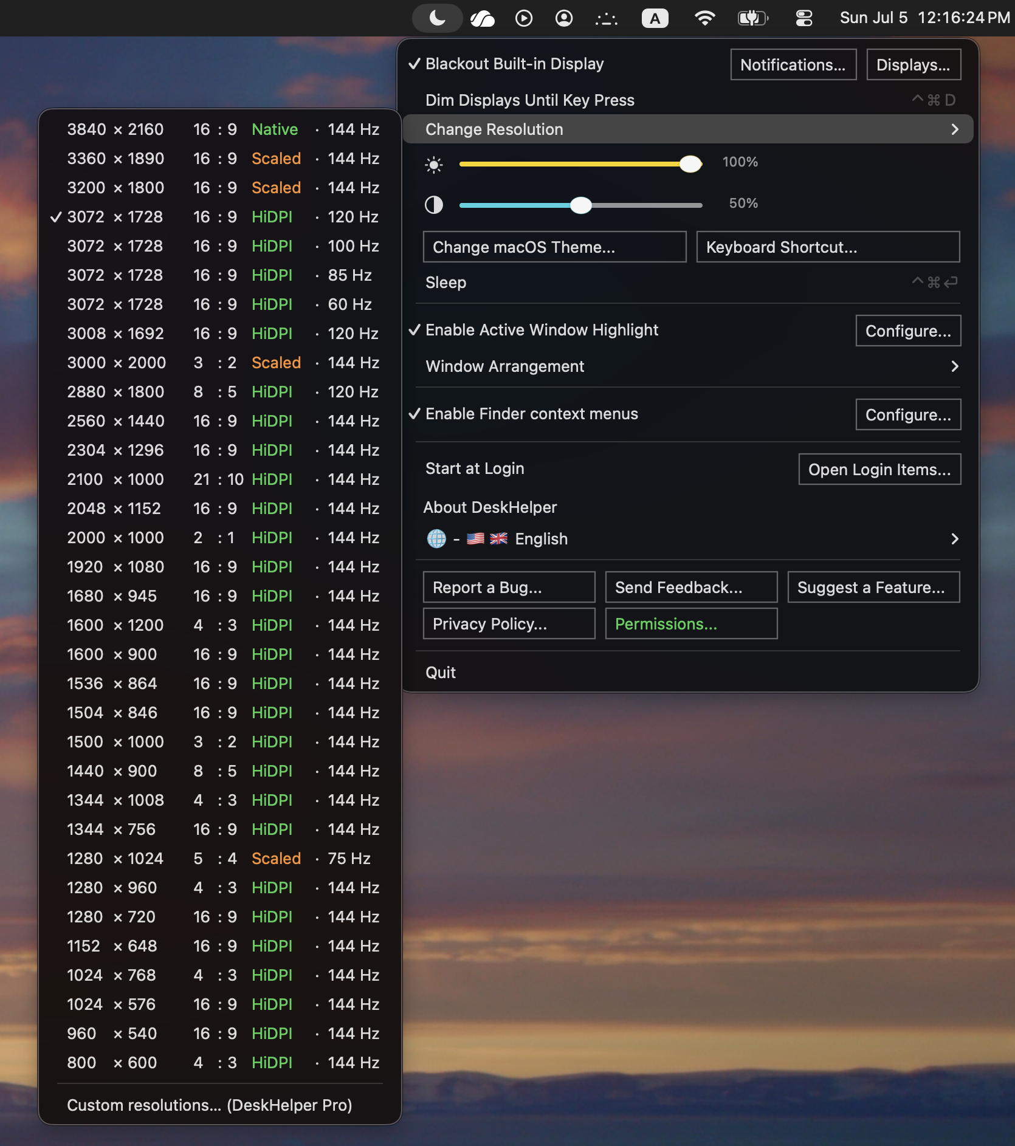Toggle Enable Active Window Highlight
The width and height of the screenshot is (1015, 1146).
pyautogui.click(x=534, y=330)
